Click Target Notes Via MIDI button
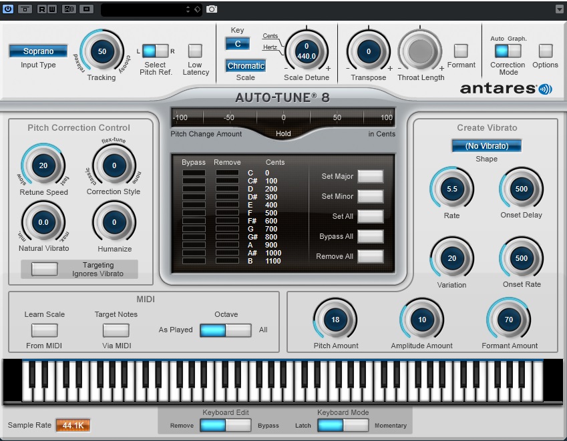Viewport: 567px width, 441px height. [x=116, y=330]
